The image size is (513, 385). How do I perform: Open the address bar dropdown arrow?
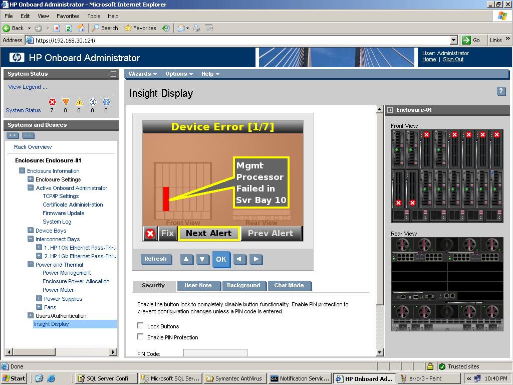coord(453,40)
